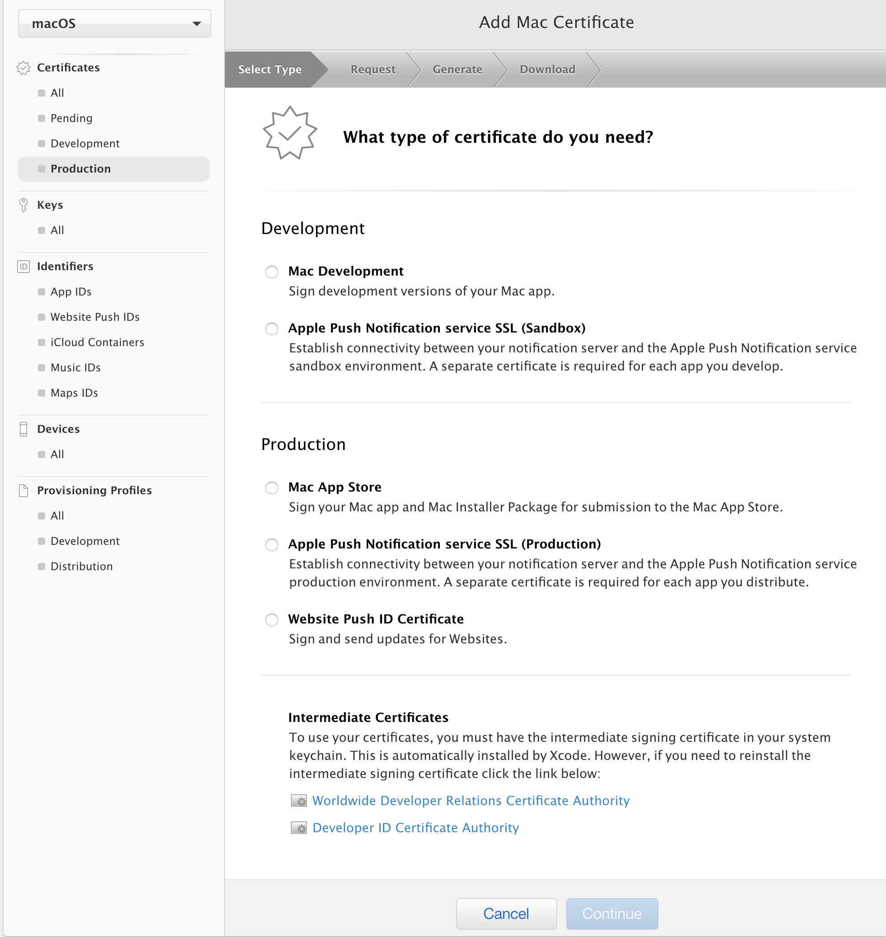Open Worldwide Developer Relations Certificate Authority link

point(471,801)
